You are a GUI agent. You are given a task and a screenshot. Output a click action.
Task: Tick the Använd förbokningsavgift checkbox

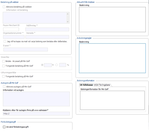point(4,127)
